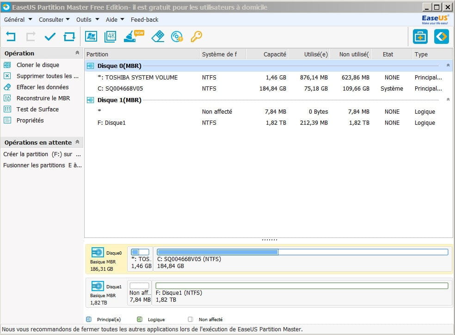Image resolution: width=455 pixels, height=335 pixels.
Task: Select the Non aff 7,84 MB disk map block
Action: [140, 292]
